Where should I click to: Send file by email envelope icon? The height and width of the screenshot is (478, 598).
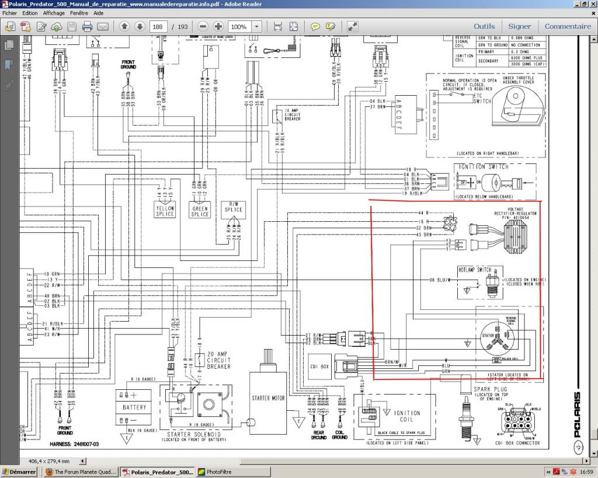click(103, 27)
